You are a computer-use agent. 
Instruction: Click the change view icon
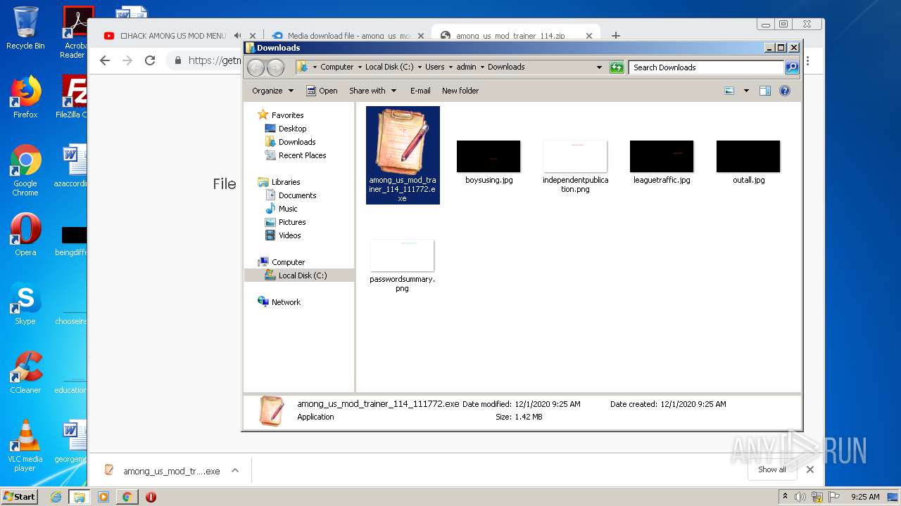(x=729, y=91)
